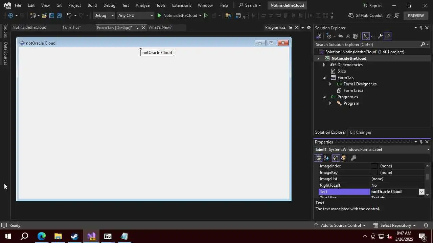433x243 pixels.
Task: Click the Search Solution Explorer input field
Action: point(367,45)
